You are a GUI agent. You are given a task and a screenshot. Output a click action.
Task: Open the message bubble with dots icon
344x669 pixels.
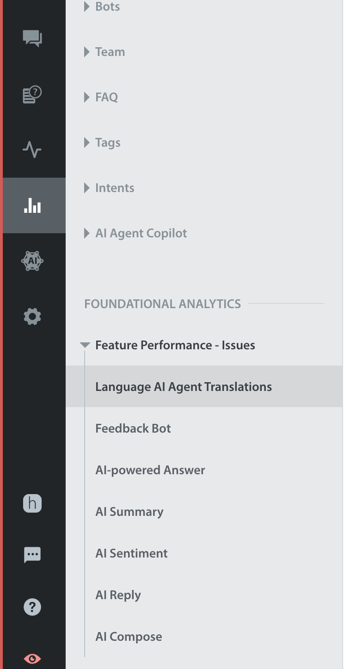(32, 555)
